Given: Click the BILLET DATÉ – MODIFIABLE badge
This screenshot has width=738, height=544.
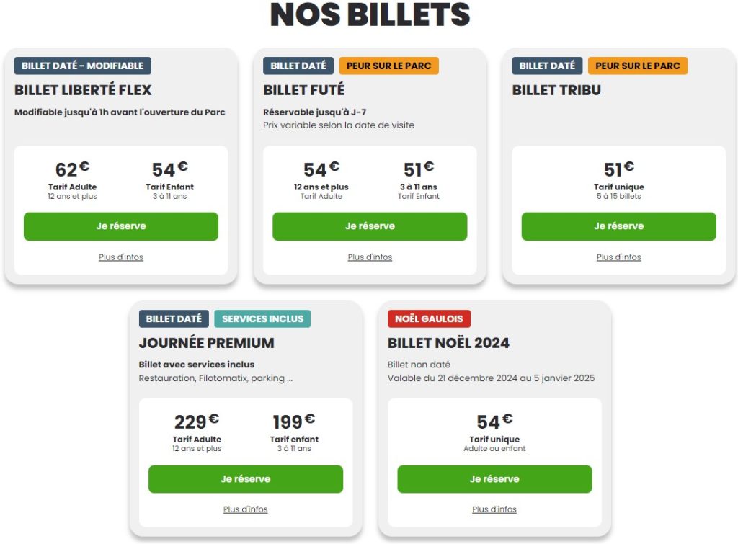Looking at the screenshot, I should (83, 65).
